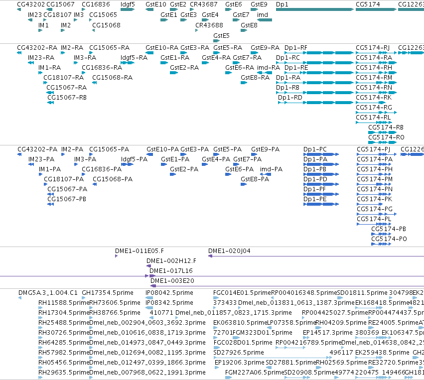Select the GstE7-PA protein label
This screenshot has width=424, height=380.
248,159
